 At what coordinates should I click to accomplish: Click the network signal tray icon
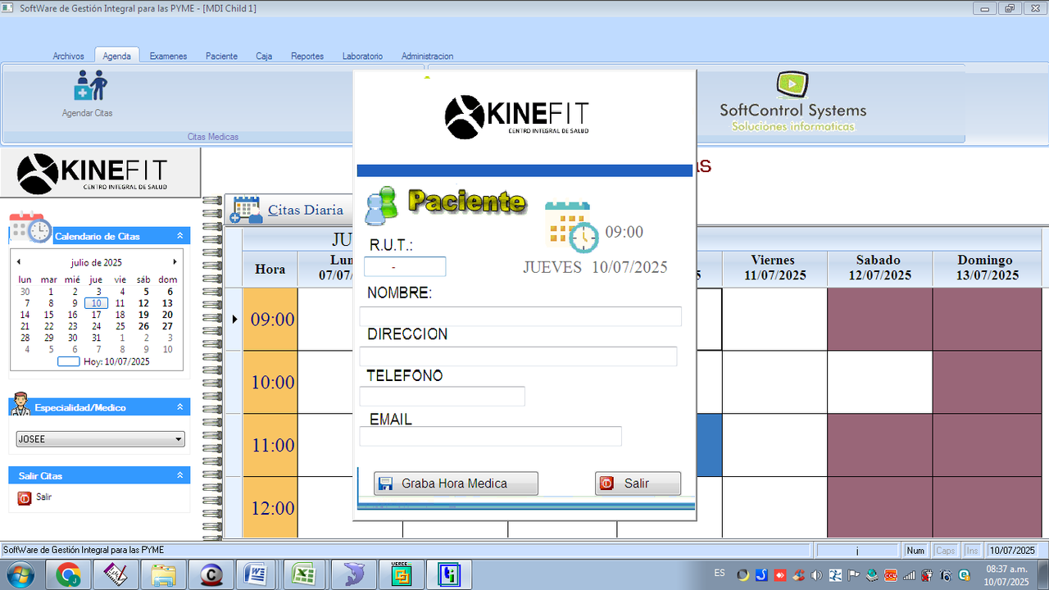coord(909,575)
